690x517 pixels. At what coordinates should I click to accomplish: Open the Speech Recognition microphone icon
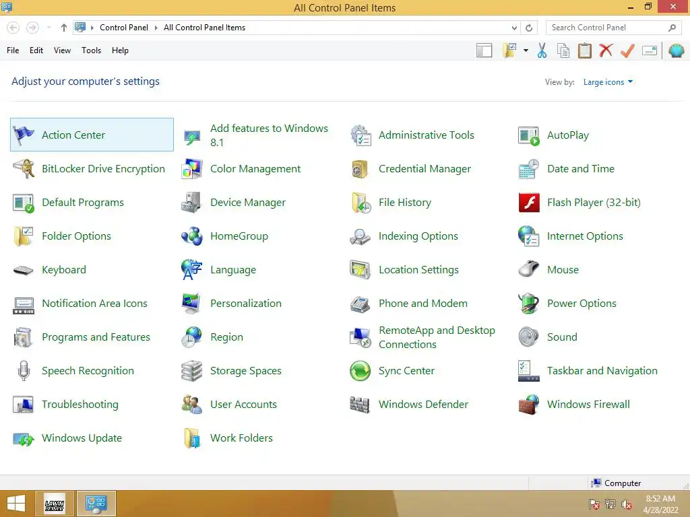(24, 371)
